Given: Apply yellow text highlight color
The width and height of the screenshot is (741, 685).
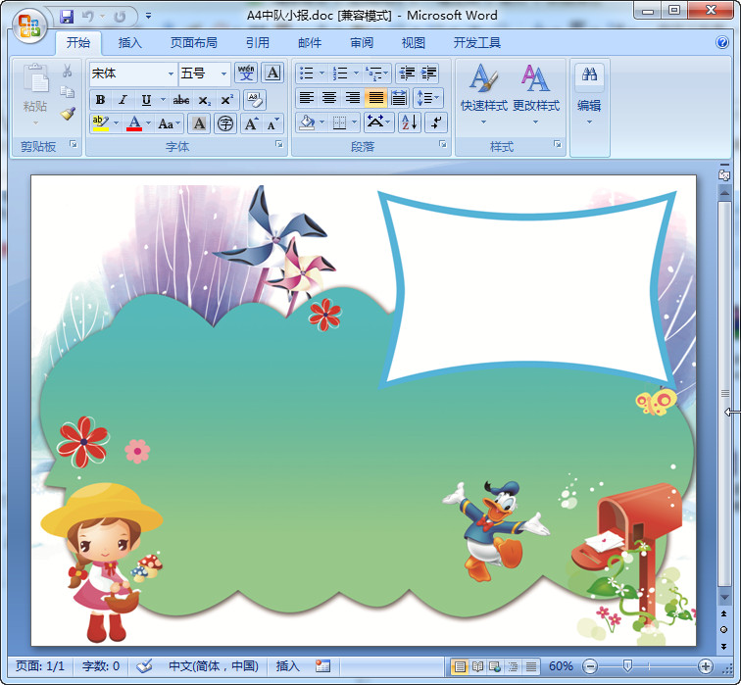Looking at the screenshot, I should pyautogui.click(x=100, y=123).
